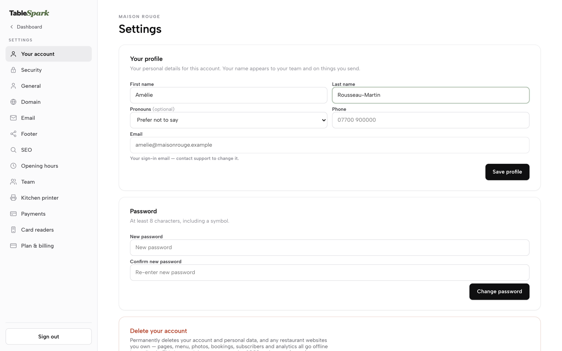Click the magnifier icon beside SEO
The image size is (562, 351).
coord(13,150)
